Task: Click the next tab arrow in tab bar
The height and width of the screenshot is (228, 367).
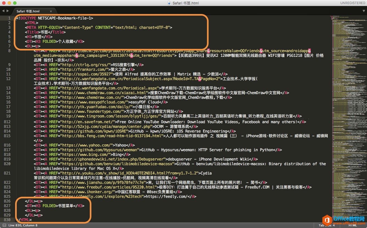Action: 7,11
